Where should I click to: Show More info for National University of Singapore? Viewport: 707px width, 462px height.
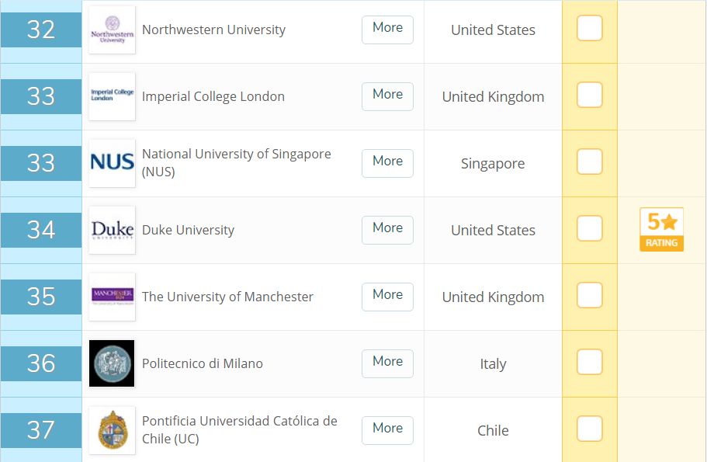387,163
